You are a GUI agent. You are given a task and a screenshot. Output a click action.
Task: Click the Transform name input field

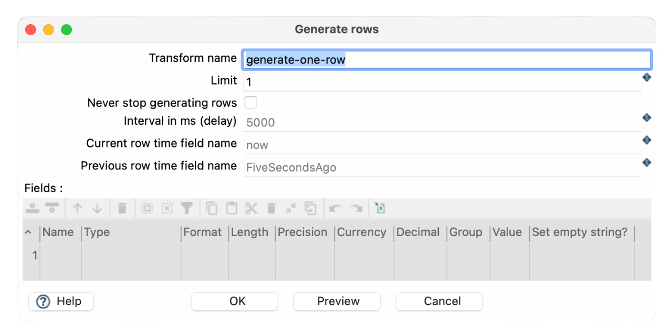pos(446,60)
